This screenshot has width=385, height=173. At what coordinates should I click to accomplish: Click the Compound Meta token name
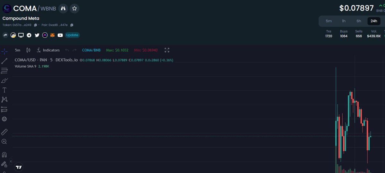click(21, 19)
